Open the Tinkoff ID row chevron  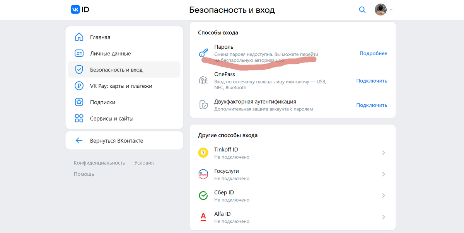coord(384,153)
